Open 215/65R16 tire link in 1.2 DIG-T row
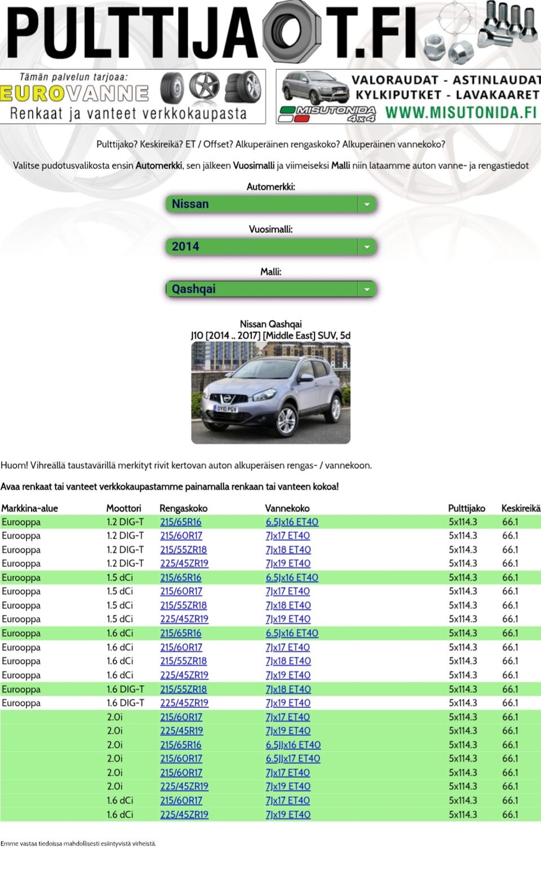 (x=180, y=522)
